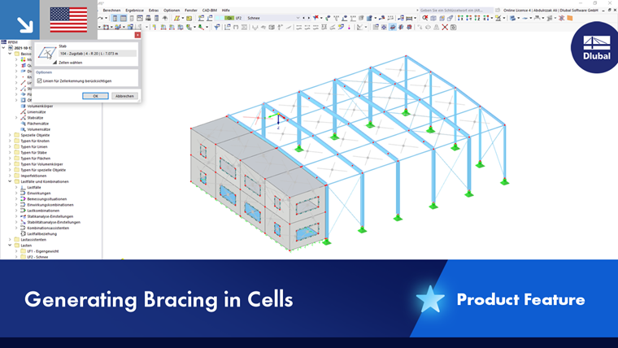
Task: Select 'Einwirkungskombinationen' in tree
Action: pos(50,205)
